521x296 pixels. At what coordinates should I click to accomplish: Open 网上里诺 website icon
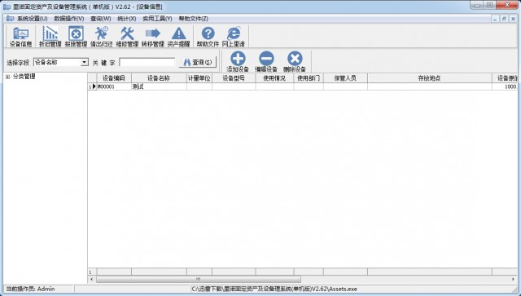click(234, 37)
